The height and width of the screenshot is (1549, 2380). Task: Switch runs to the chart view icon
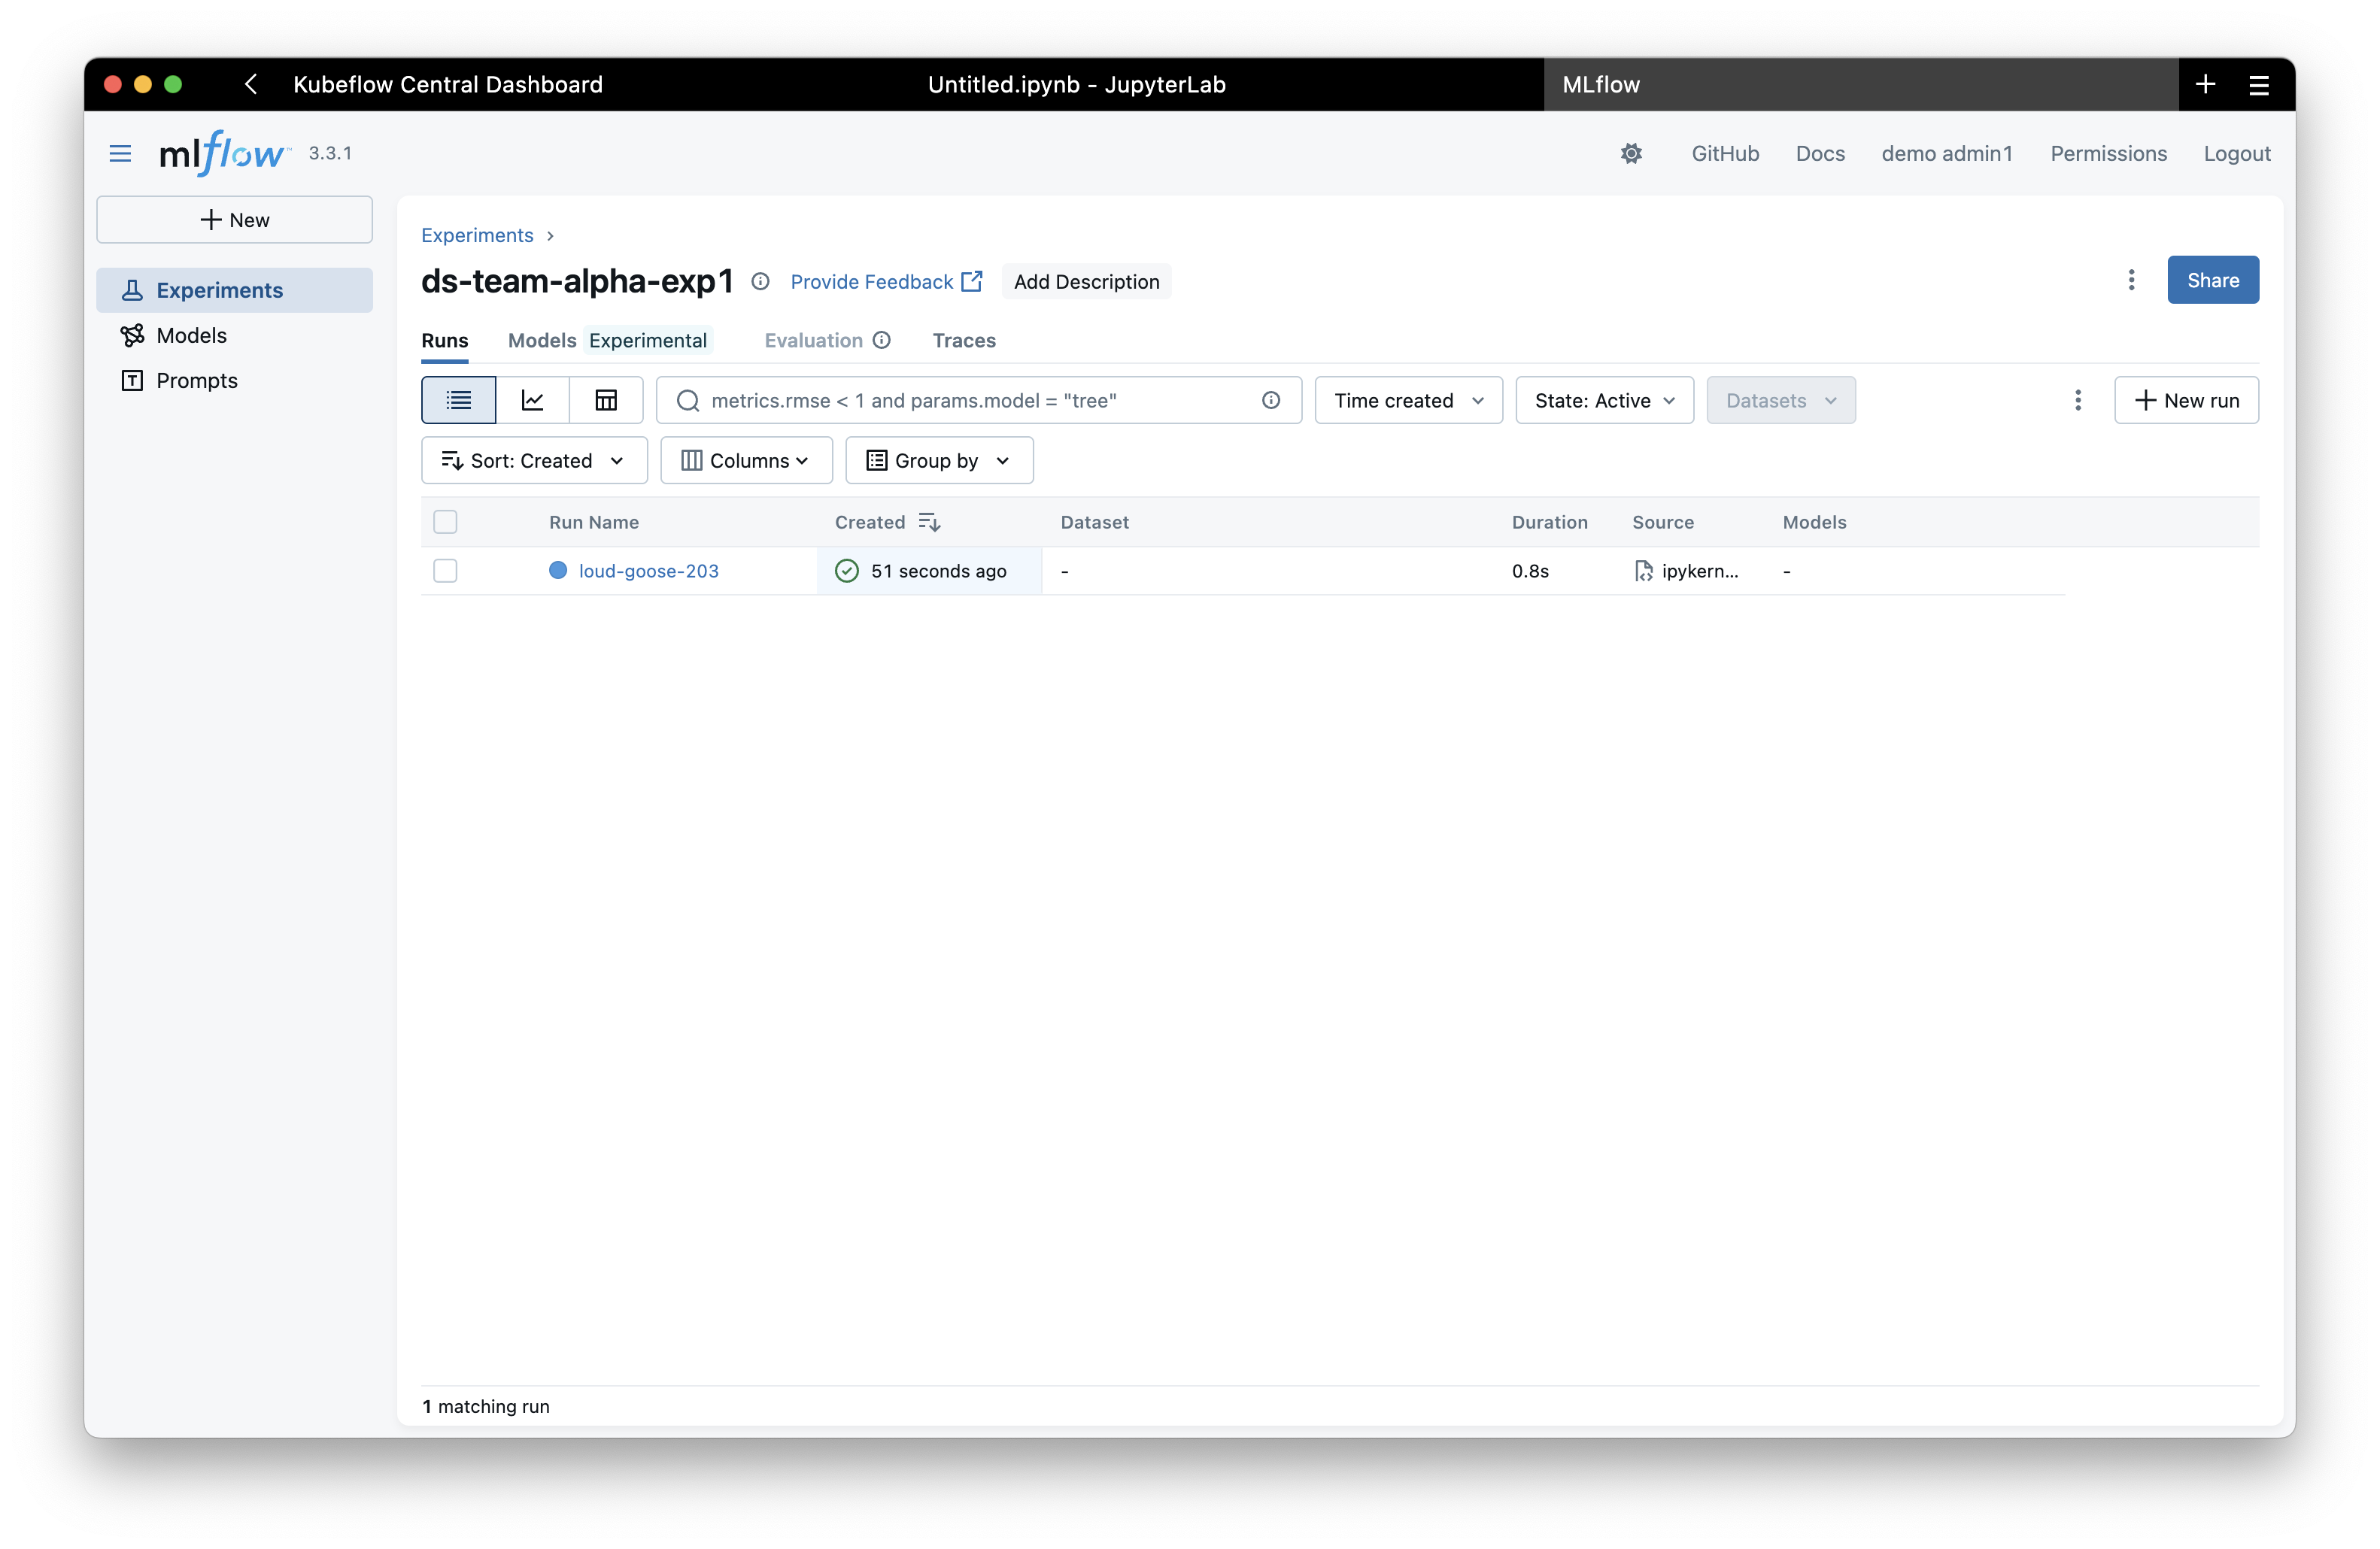tap(532, 400)
